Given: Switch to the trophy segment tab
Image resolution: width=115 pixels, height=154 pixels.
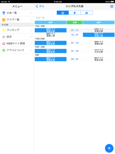Looking at the screenshot, I should [x=75, y=13].
